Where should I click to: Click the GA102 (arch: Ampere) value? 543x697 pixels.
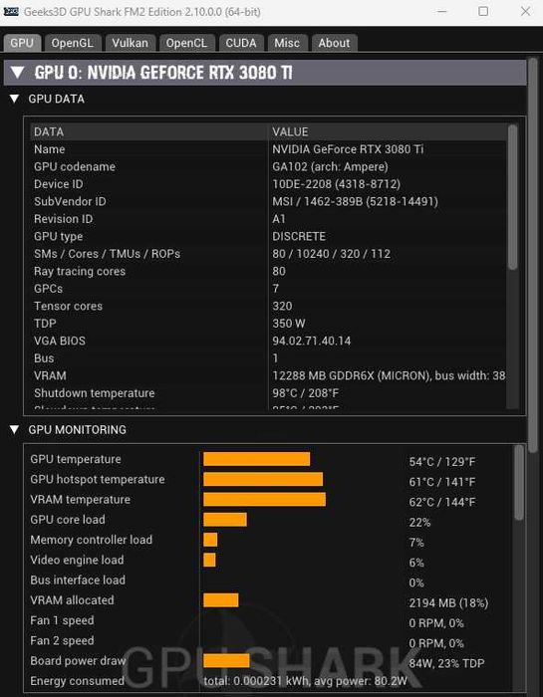click(330, 166)
